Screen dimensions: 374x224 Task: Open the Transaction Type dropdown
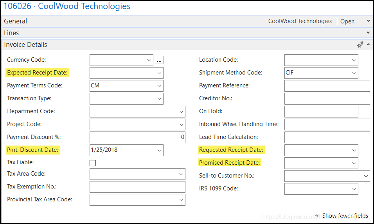[x=159, y=99]
